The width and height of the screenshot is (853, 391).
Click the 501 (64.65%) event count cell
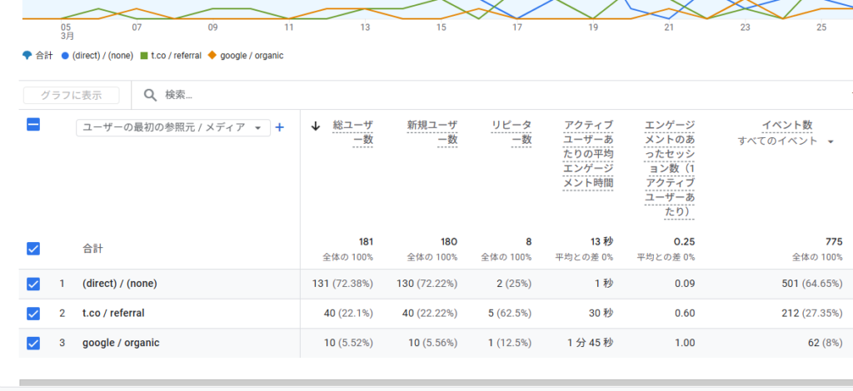coord(813,284)
